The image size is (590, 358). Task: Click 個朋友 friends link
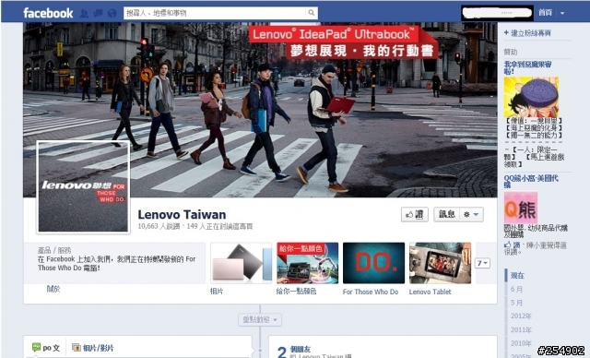tap(301, 349)
